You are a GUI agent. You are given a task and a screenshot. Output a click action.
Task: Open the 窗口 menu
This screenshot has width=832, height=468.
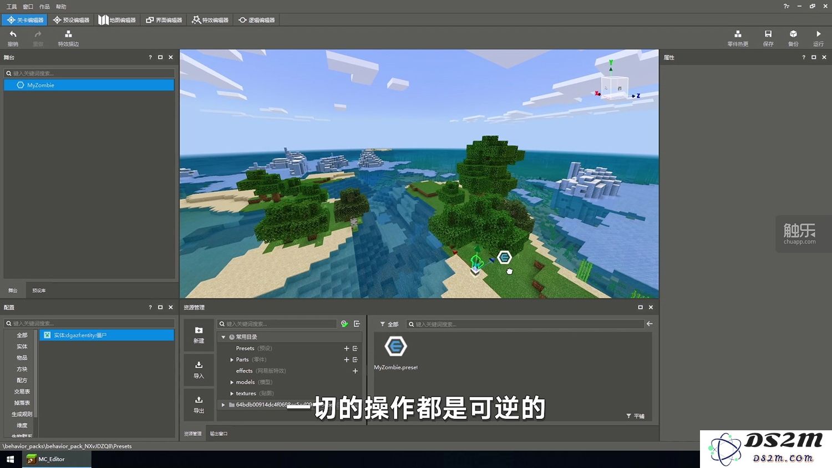tap(28, 7)
